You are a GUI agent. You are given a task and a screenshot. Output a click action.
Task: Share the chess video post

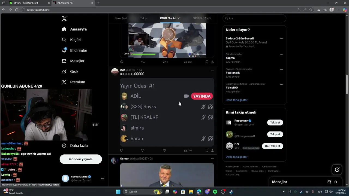[212, 62]
